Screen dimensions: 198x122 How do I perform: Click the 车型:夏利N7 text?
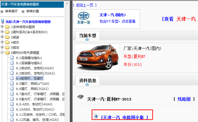[x=134, y=56]
